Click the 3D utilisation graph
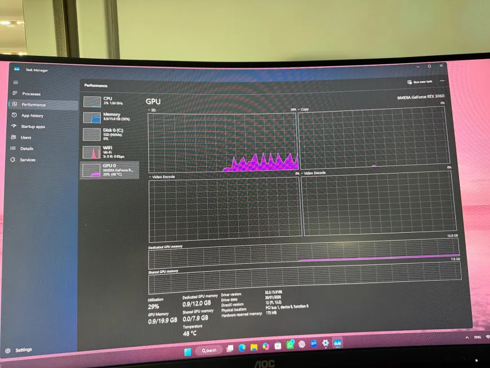Image resolution: width=490 pixels, height=368 pixels. click(222, 142)
